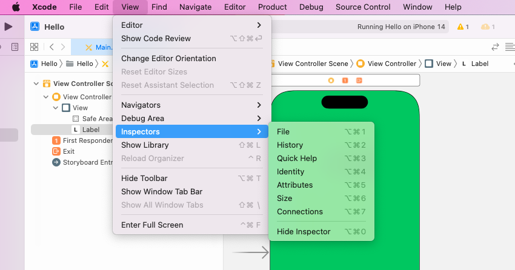Screen dimensions: 515x270
Task: Open the Identity inspector
Action: click(x=321, y=171)
